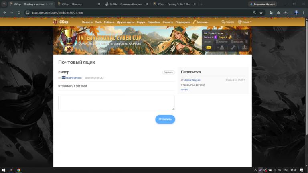Viewport: 308px width, 173px height.
Task: Reload the page
Action: 19,12
